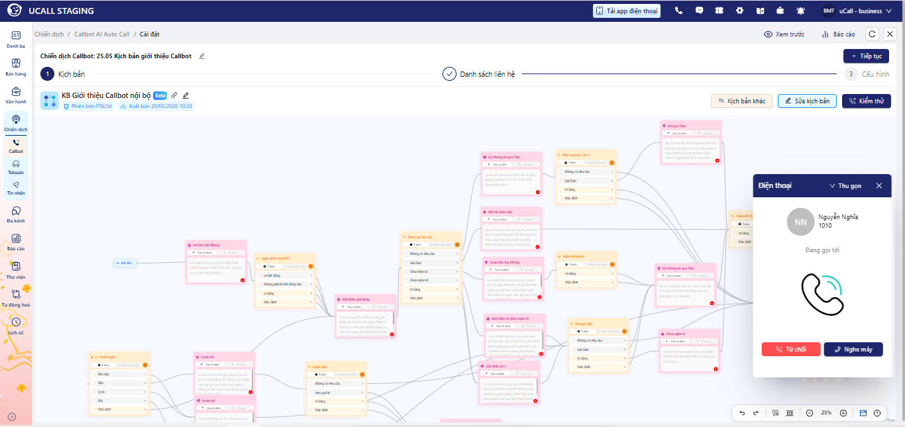Open canvas help question icon

[877, 412]
